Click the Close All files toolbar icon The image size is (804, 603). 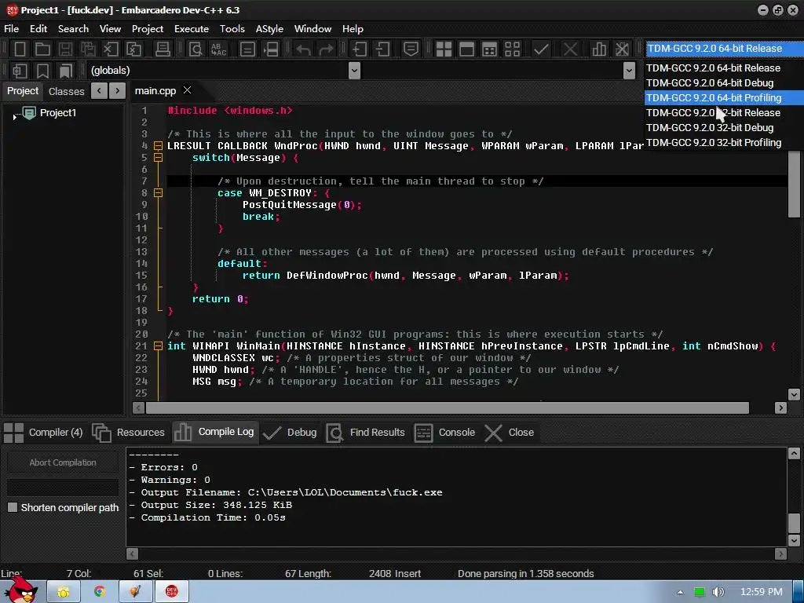(x=133, y=49)
